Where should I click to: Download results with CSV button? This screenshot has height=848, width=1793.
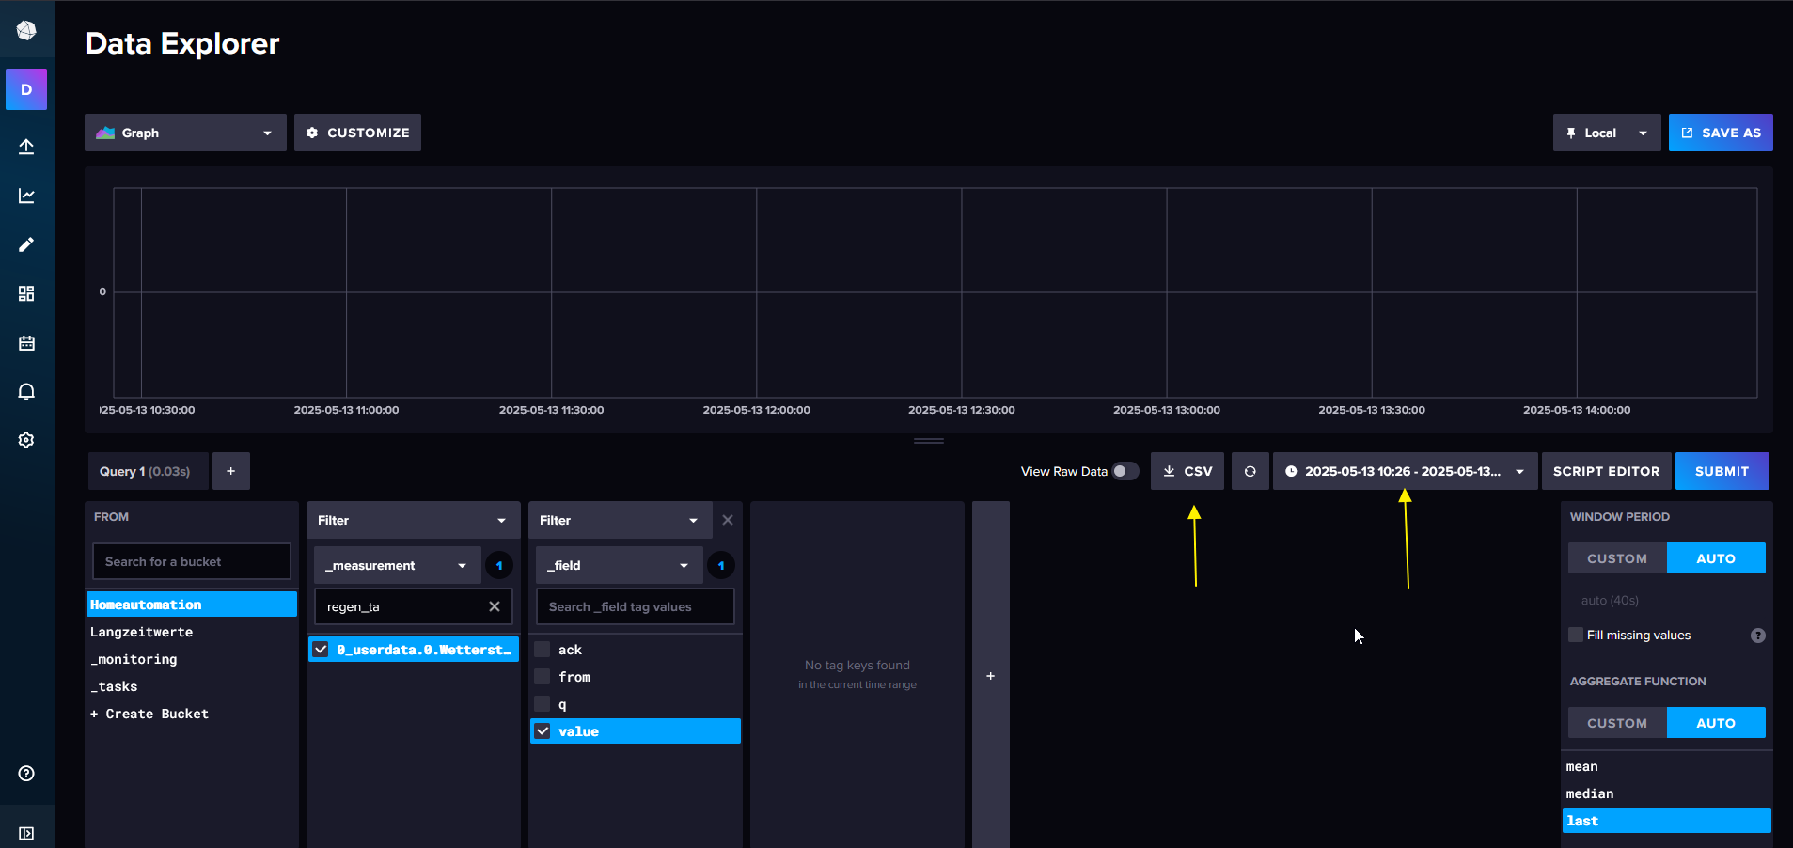(1187, 471)
